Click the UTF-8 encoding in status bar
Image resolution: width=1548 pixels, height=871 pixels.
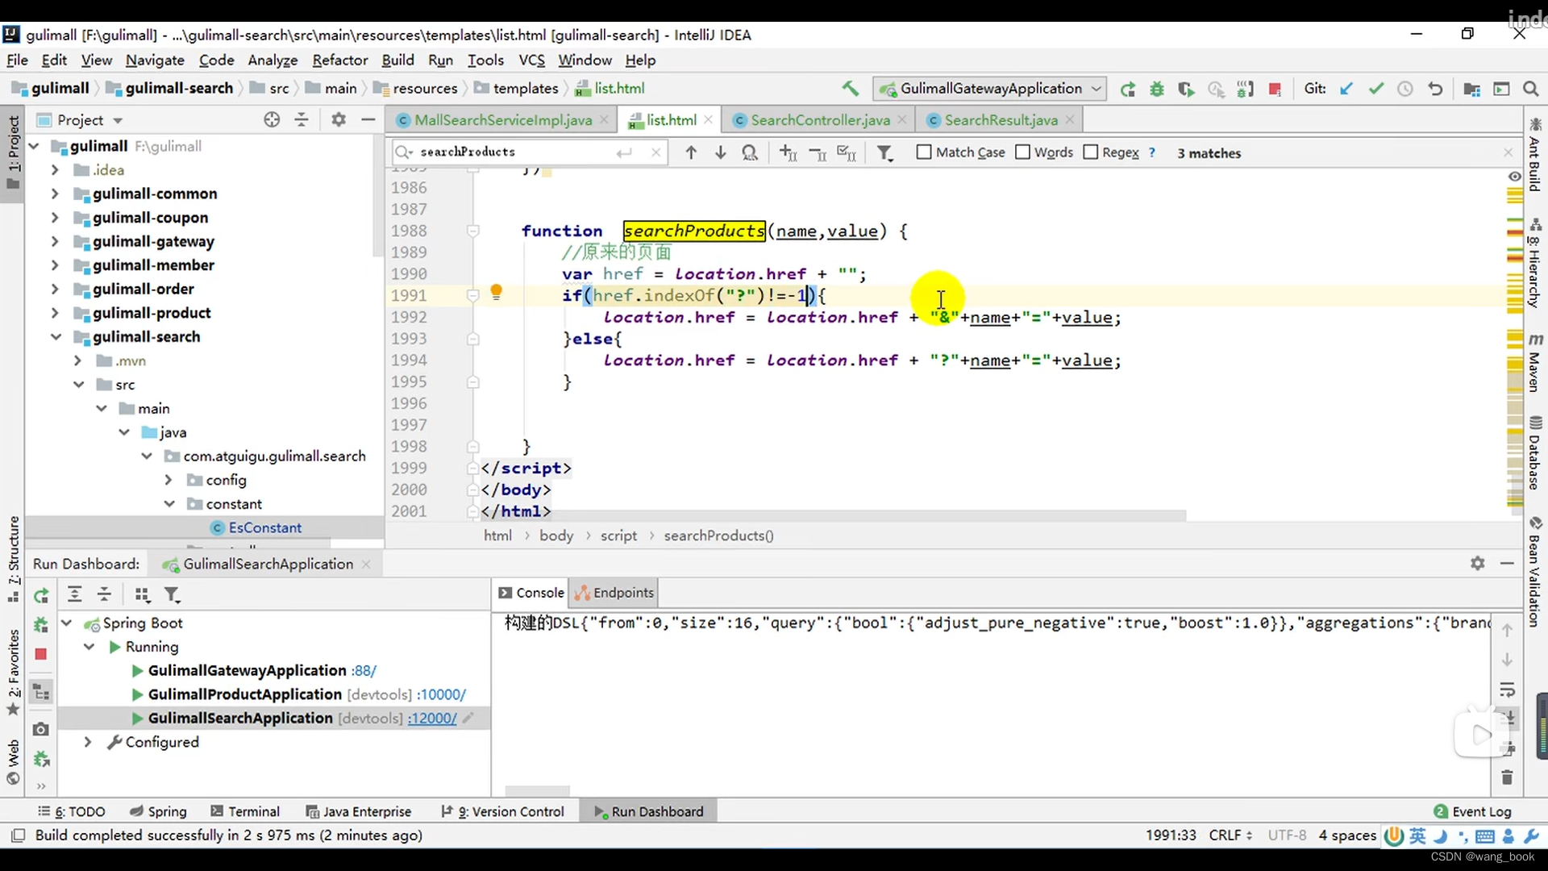[1287, 835]
